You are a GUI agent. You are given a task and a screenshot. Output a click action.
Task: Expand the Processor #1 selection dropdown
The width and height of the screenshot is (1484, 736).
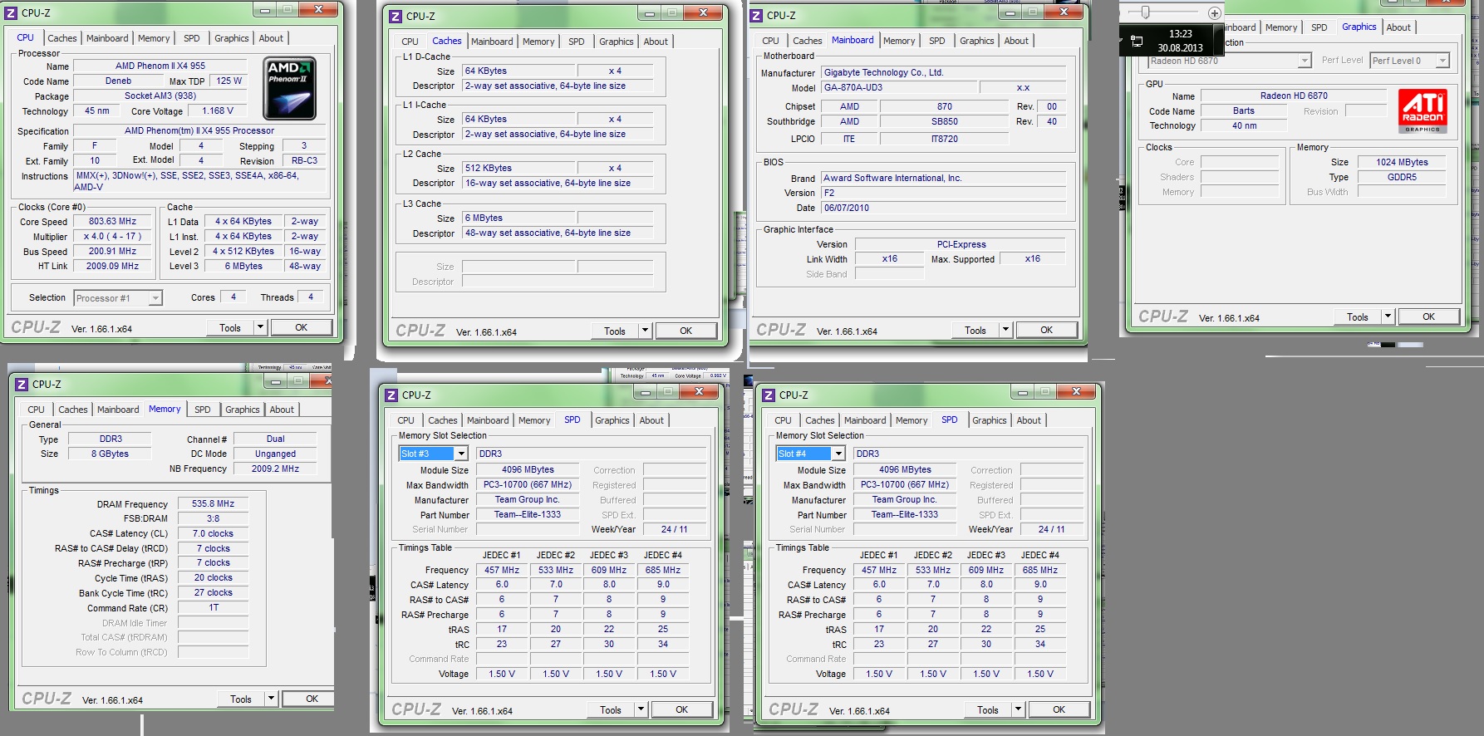[x=155, y=298]
